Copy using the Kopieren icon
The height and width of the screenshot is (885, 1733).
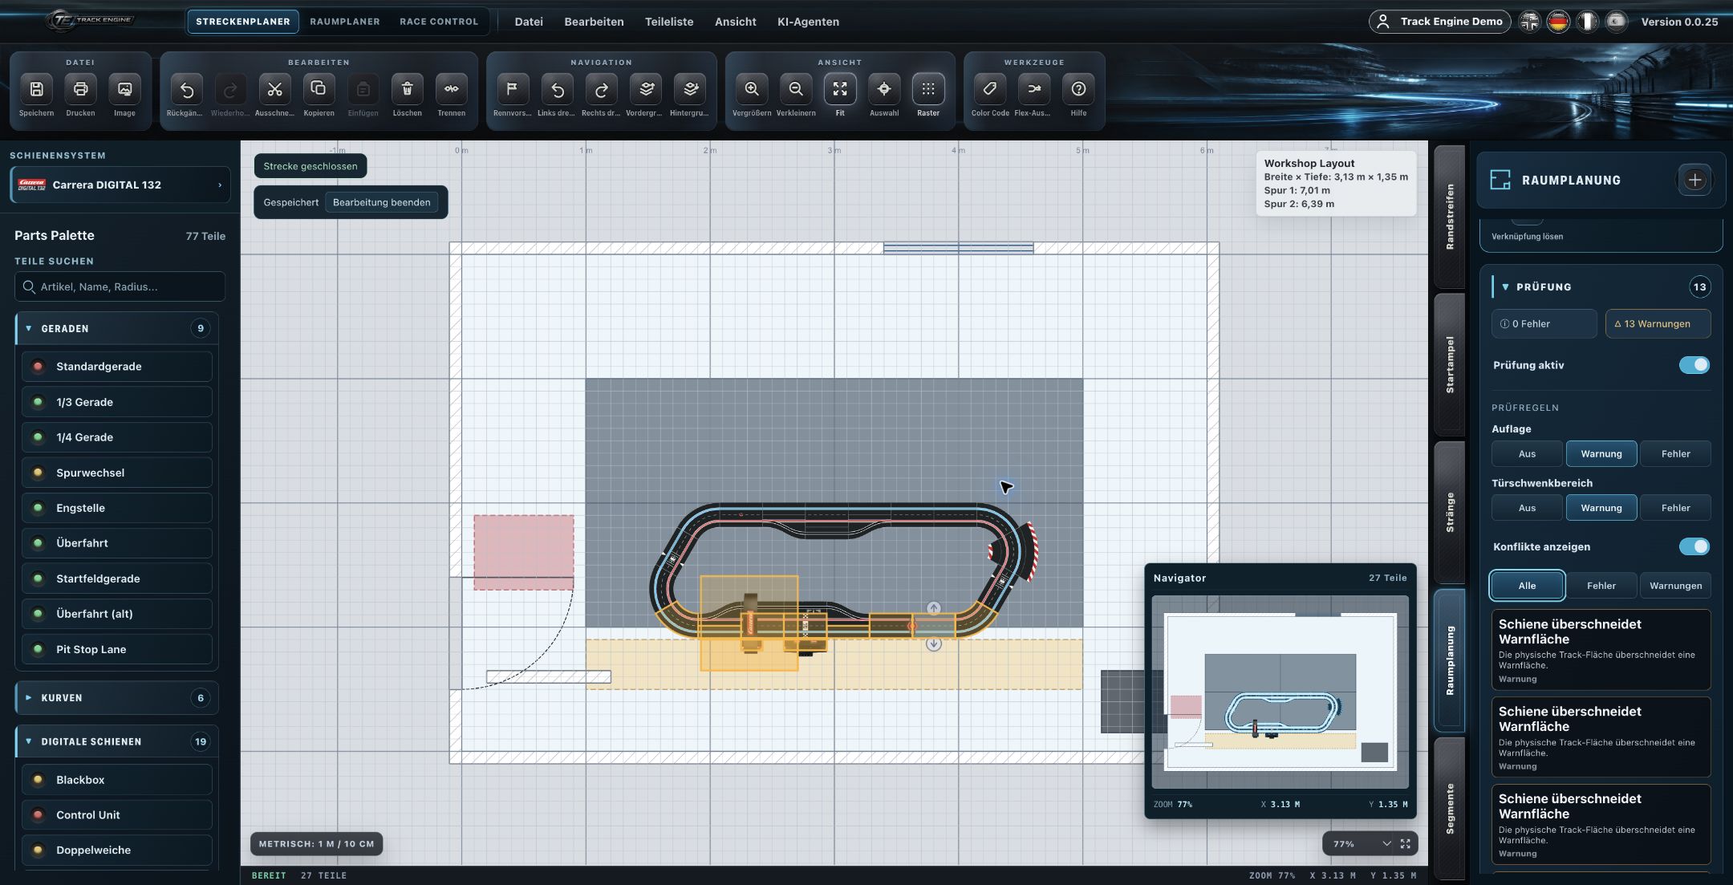(x=319, y=89)
